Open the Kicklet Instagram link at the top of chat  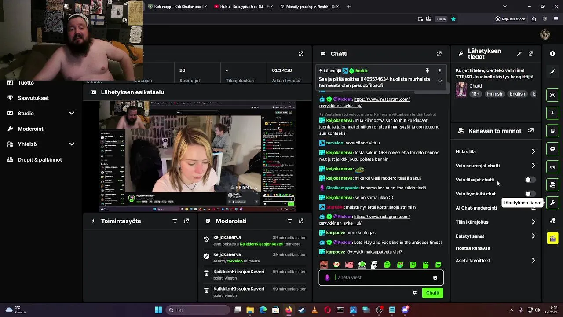pos(365,102)
